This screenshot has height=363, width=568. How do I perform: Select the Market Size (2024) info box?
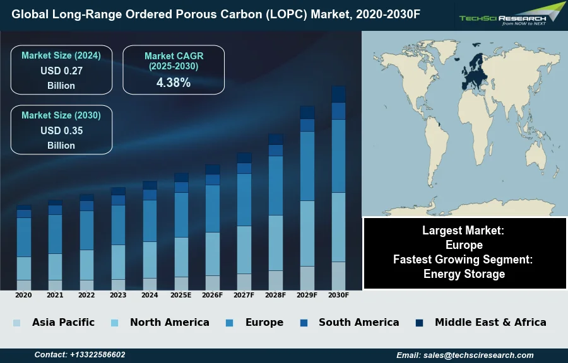[61, 70]
